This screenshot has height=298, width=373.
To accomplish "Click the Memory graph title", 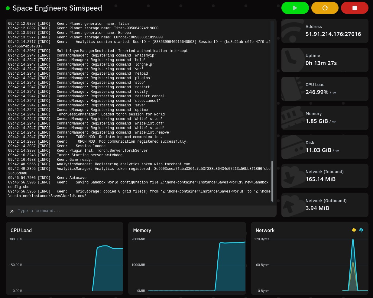I will [x=142, y=230].
